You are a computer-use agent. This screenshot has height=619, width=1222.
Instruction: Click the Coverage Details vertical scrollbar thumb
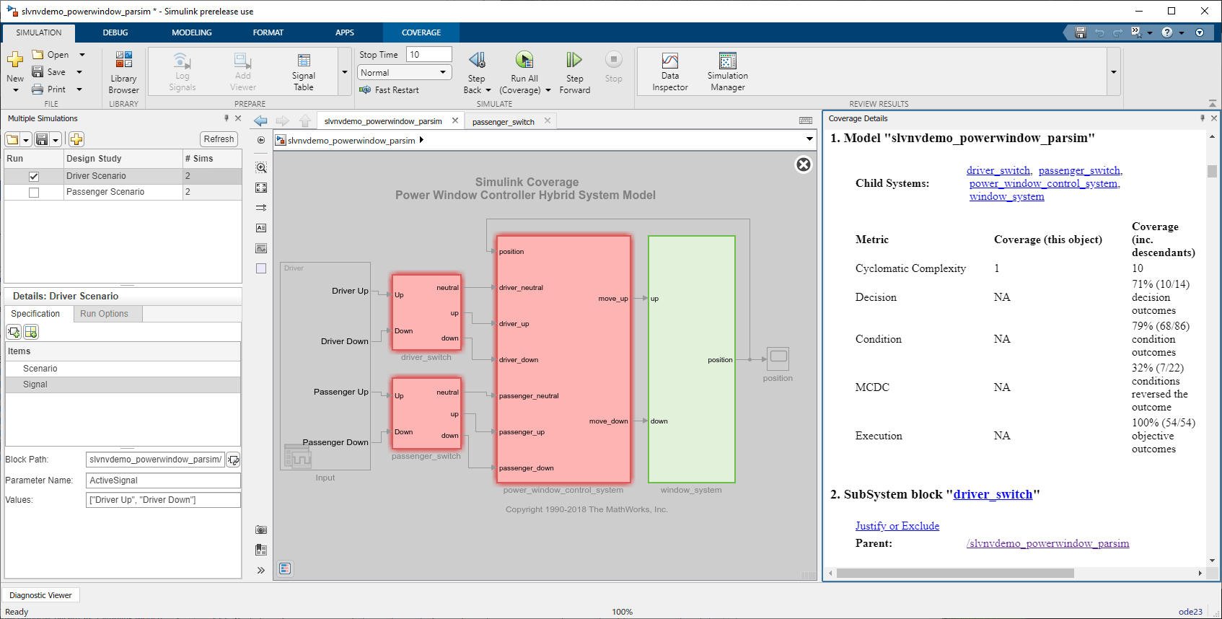pos(1212,171)
